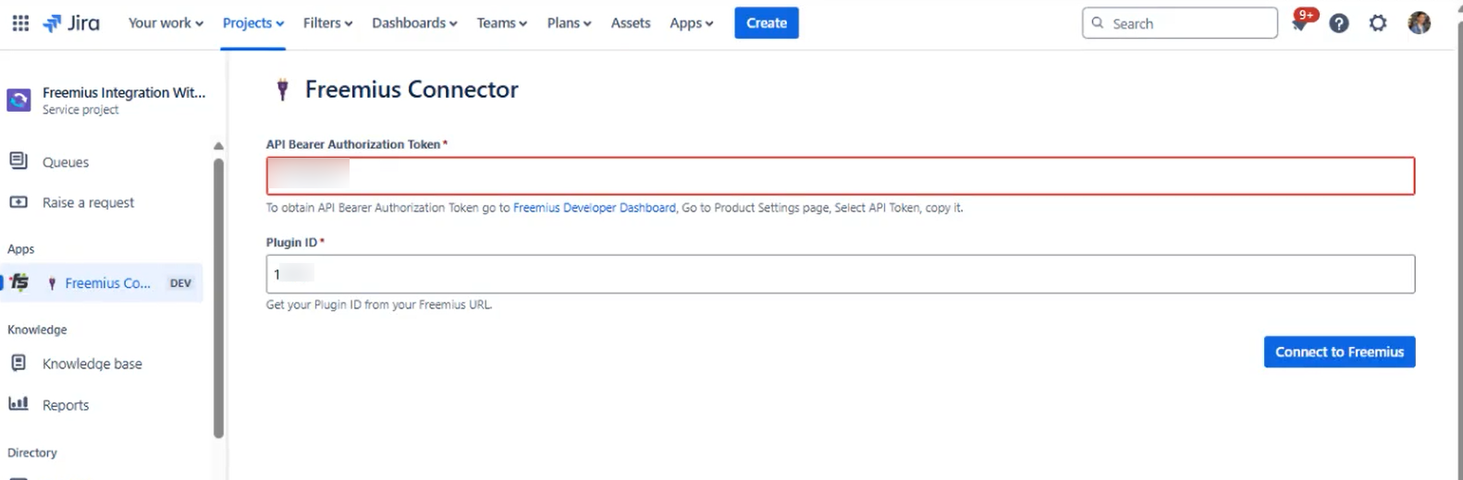Viewport: 1463px width, 480px height.
Task: Expand the Teams dropdown
Action: point(501,23)
